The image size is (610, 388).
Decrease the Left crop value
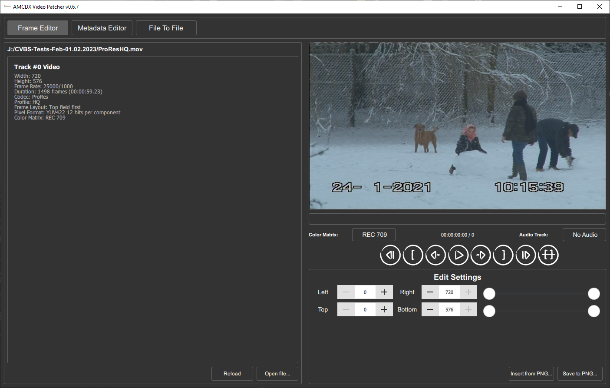(346, 292)
